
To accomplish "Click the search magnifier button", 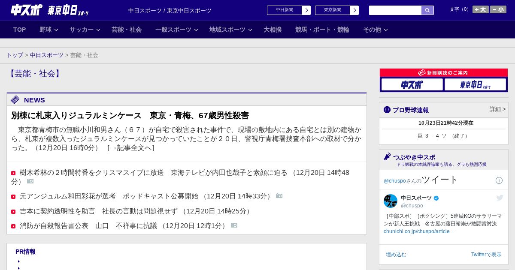I will (427, 10).
